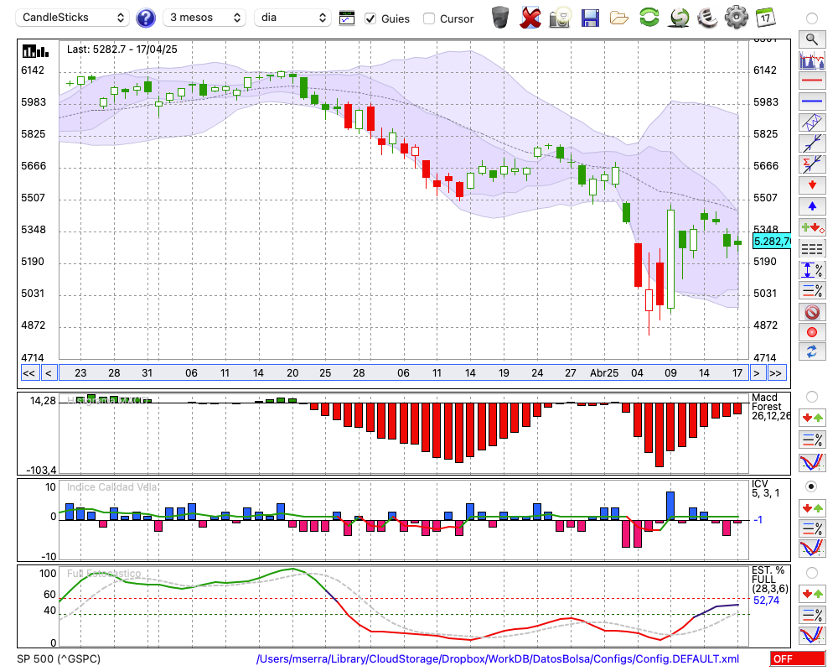The height and width of the screenshot is (671, 838).
Task: Select the vertical percent measure tool
Action: coord(812,270)
